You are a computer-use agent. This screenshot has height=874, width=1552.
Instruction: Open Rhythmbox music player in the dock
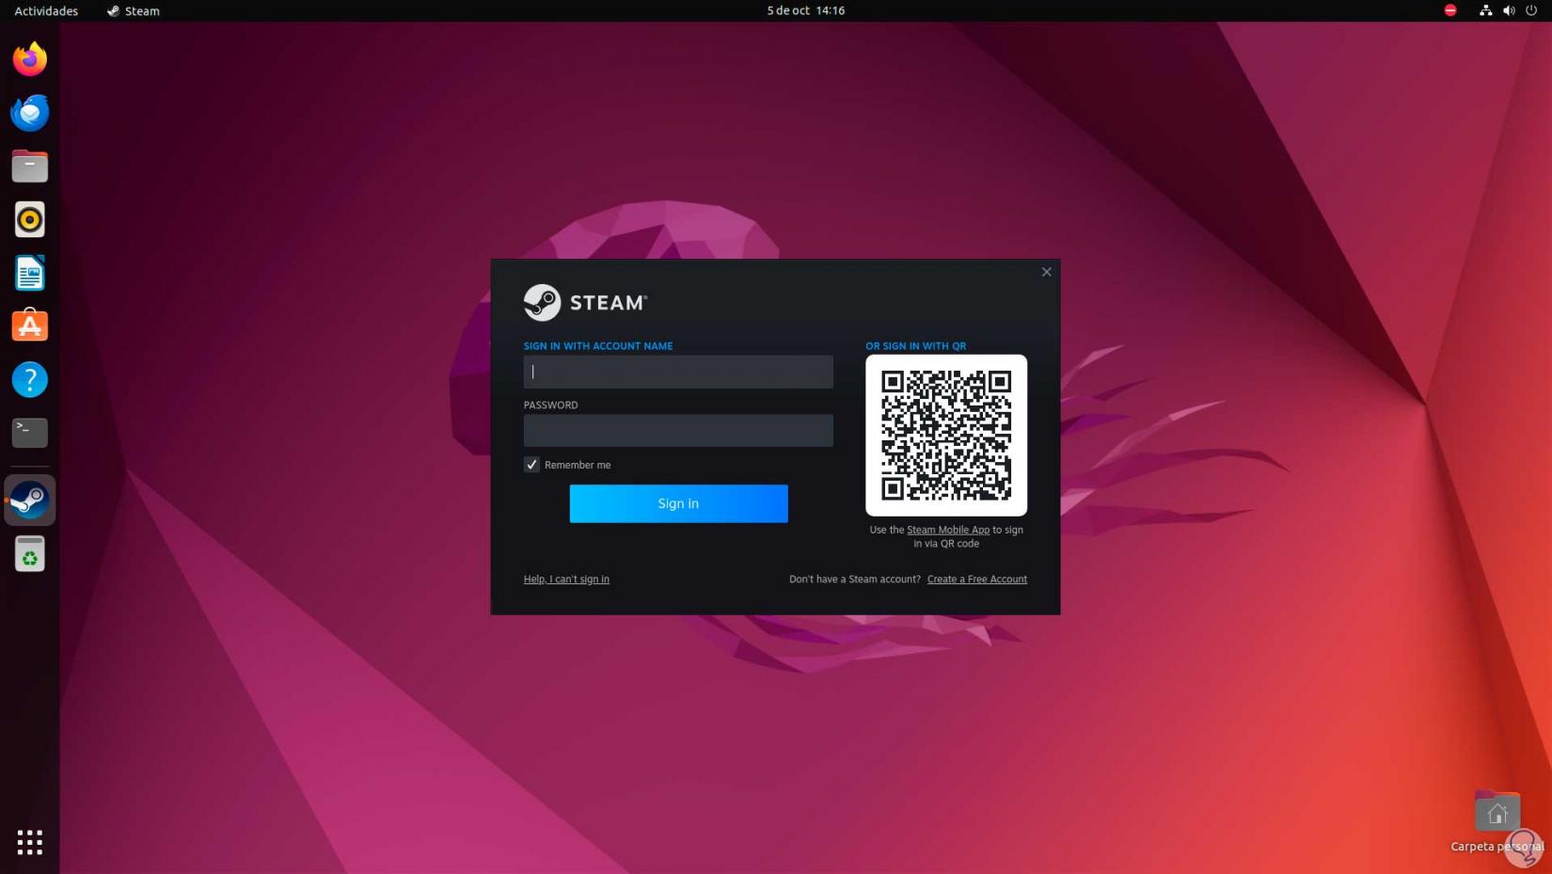(x=30, y=220)
